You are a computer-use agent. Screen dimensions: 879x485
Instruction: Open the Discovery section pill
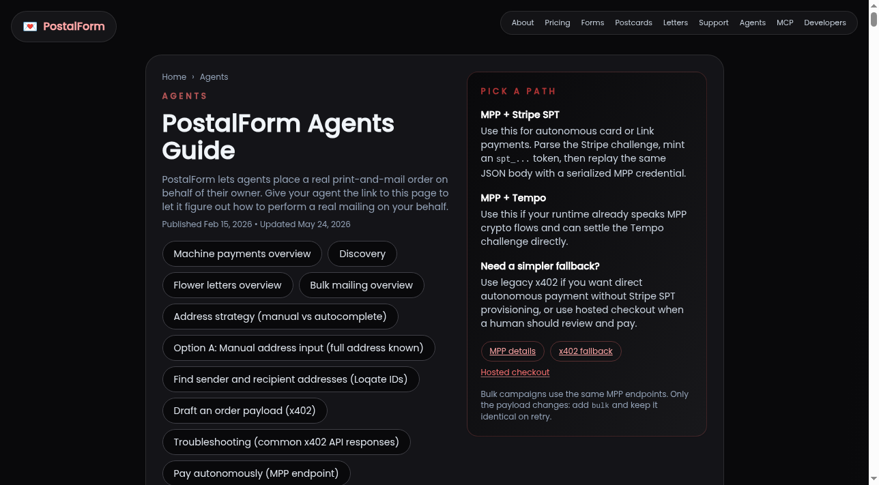362,254
